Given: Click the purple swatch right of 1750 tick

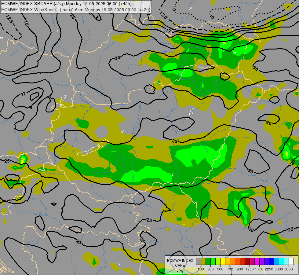Looking at the screenshot, I should coord(262,262).
